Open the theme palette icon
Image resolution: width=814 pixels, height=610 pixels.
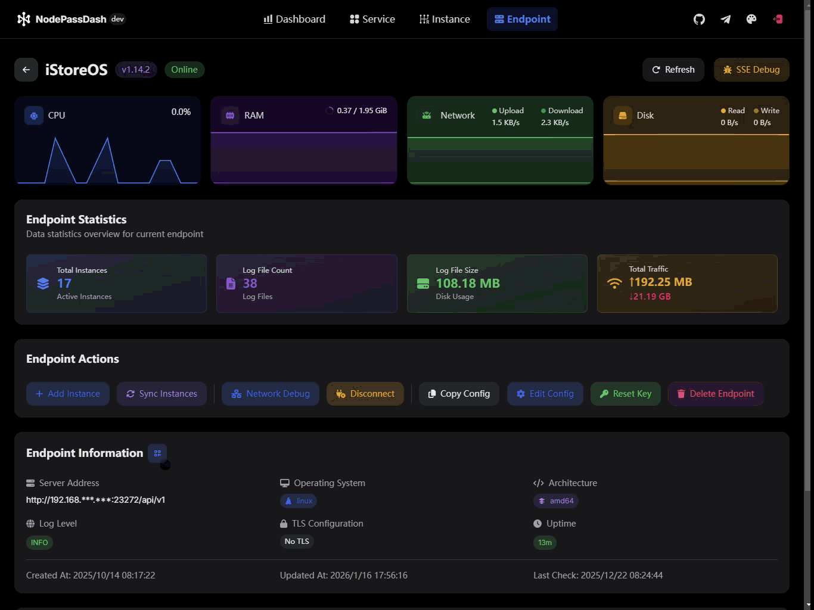point(751,19)
